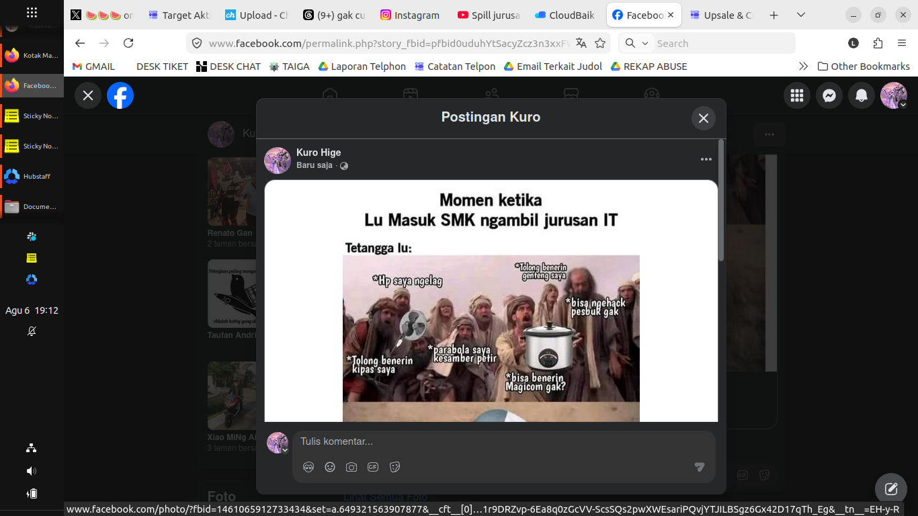Click Kuro Hige's post avatar
918x516 pixels.
pyautogui.click(x=278, y=161)
